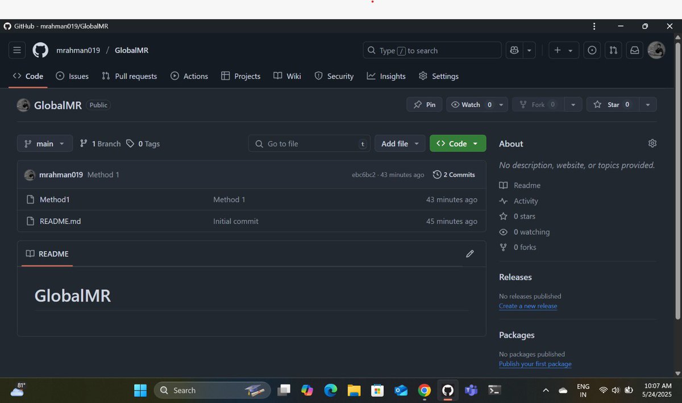Open the app window three-dot menu
The height and width of the screenshot is (403, 682).
[x=594, y=26]
